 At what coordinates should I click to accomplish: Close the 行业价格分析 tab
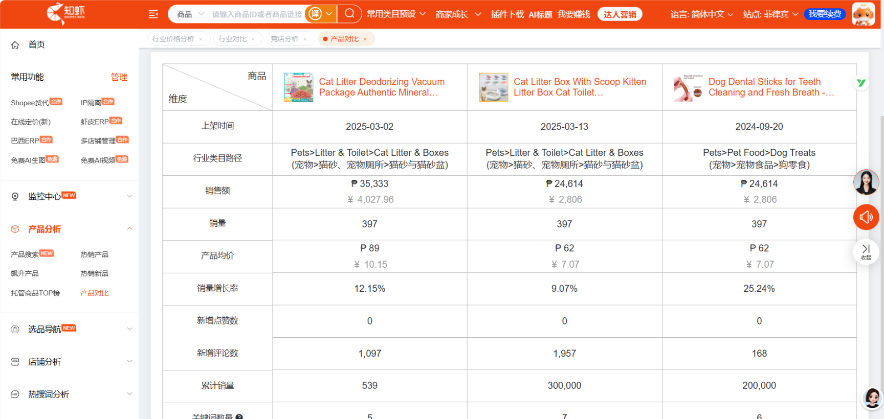[x=201, y=39]
